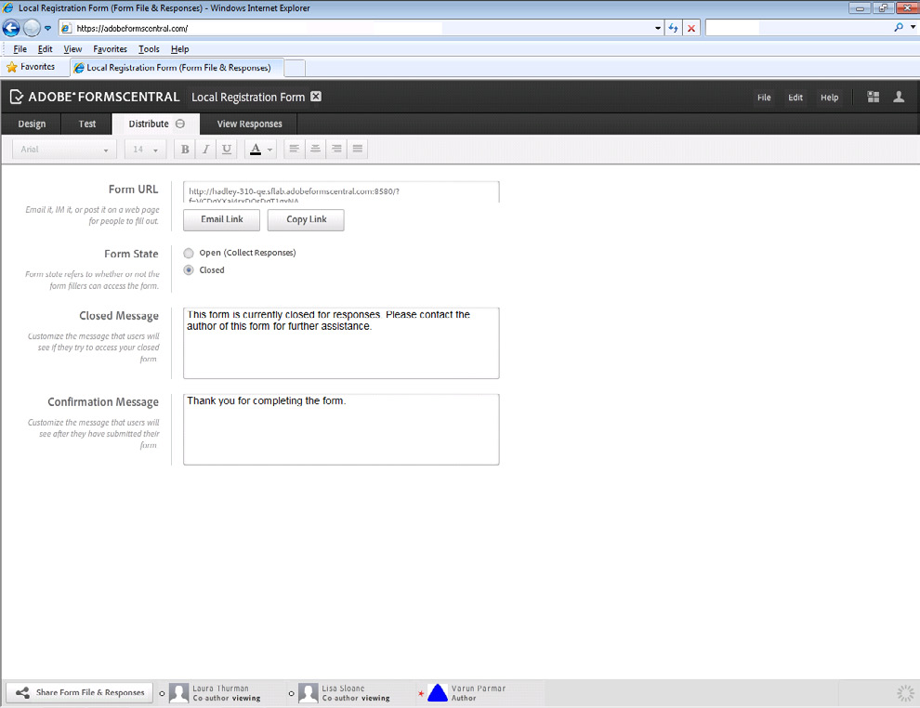Open the Design tab
The width and height of the screenshot is (920, 708).
32,124
